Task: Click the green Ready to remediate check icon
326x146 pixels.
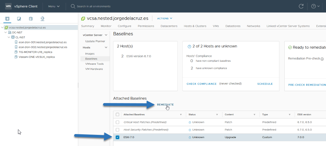Action: [290, 48]
